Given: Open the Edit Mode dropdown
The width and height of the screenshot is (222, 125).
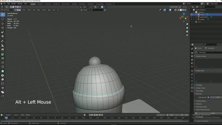Looking at the screenshot, I should (x=7, y=10).
